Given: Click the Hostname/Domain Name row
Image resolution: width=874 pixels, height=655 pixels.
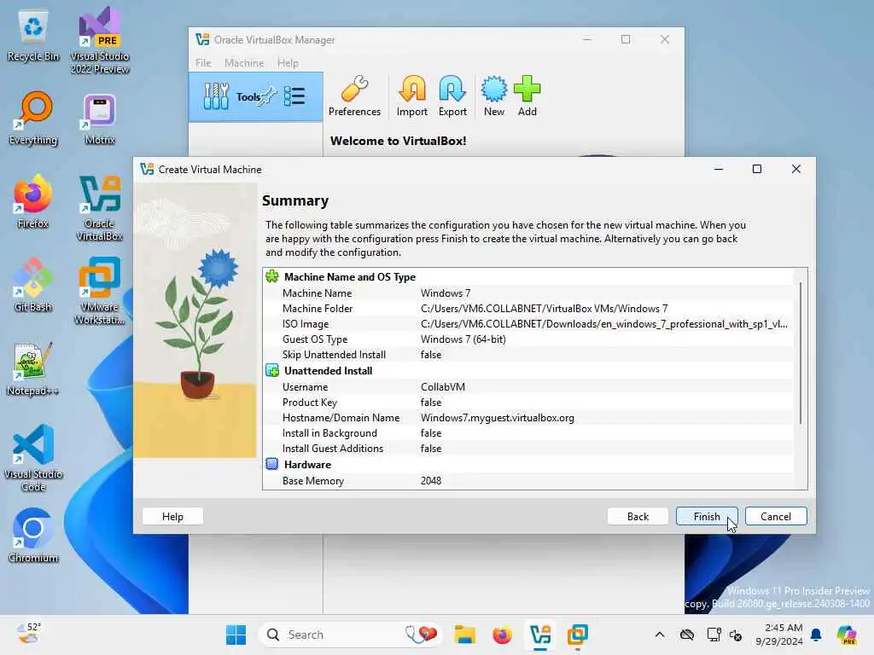Looking at the screenshot, I should tap(528, 418).
